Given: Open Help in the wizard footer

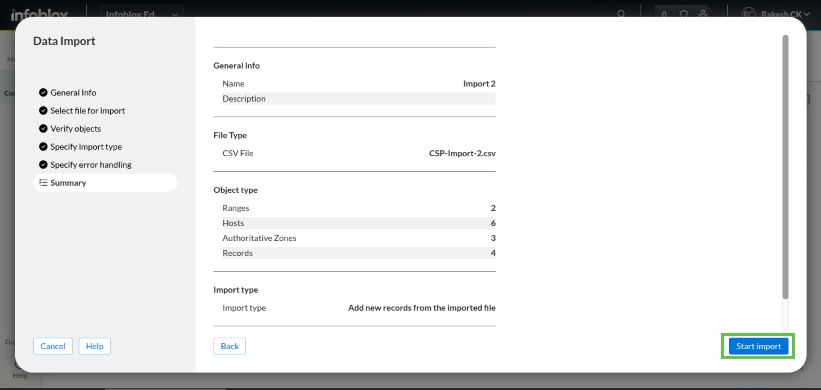Looking at the screenshot, I should tap(95, 346).
